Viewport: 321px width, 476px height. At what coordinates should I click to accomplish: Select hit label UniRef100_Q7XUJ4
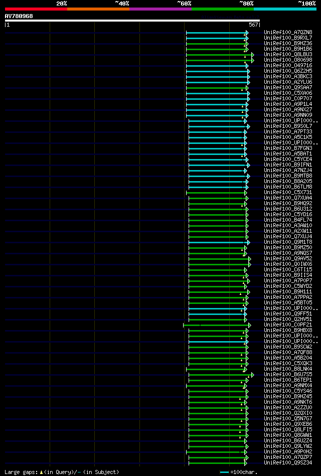(288, 237)
